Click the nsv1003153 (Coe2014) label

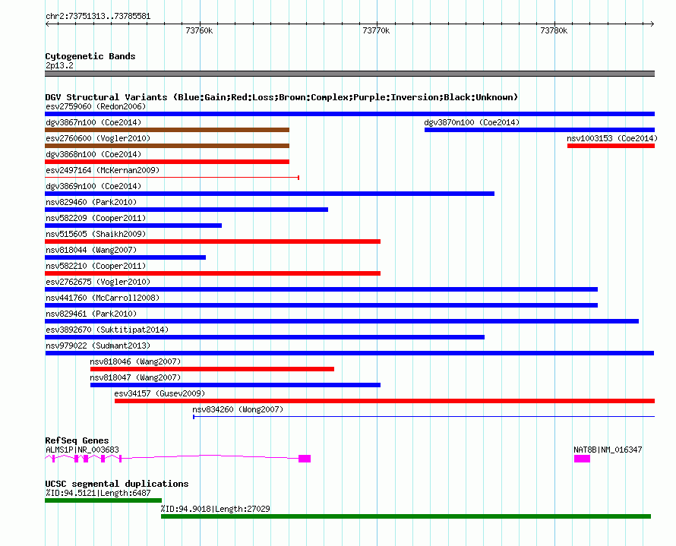point(612,138)
